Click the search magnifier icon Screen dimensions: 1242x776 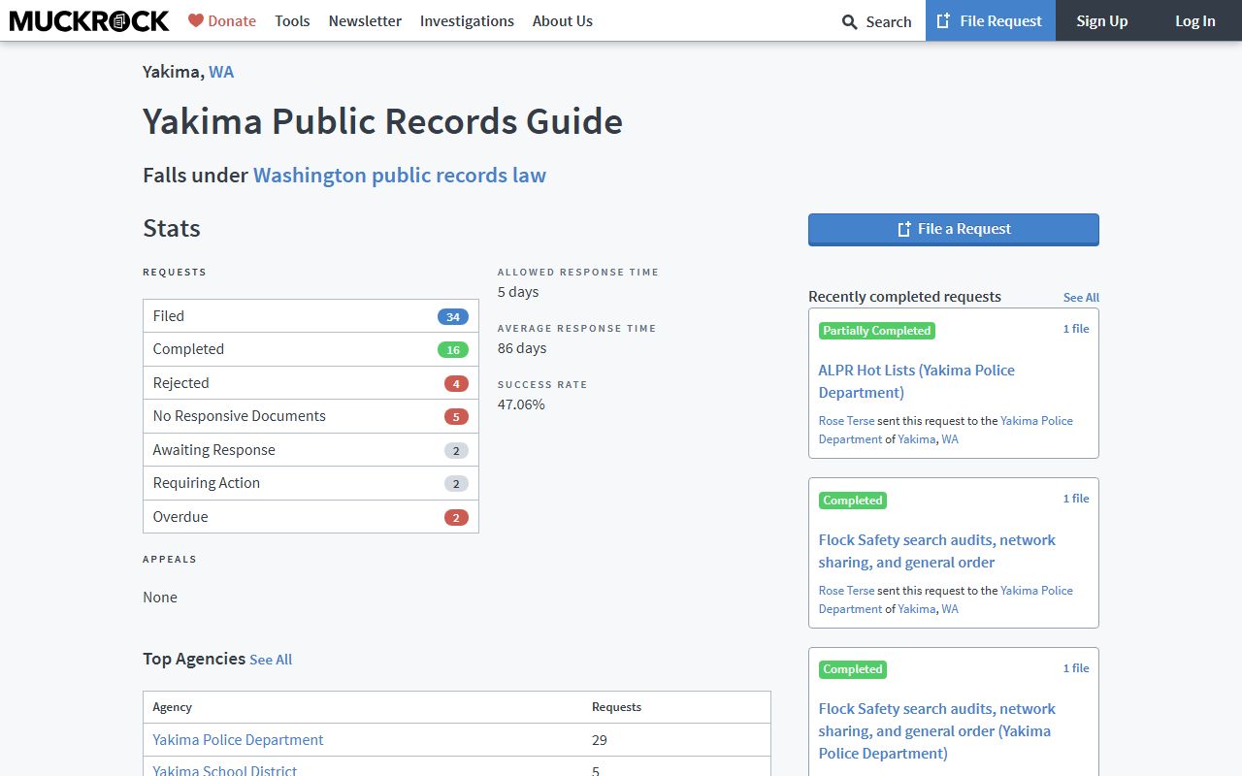[849, 21]
